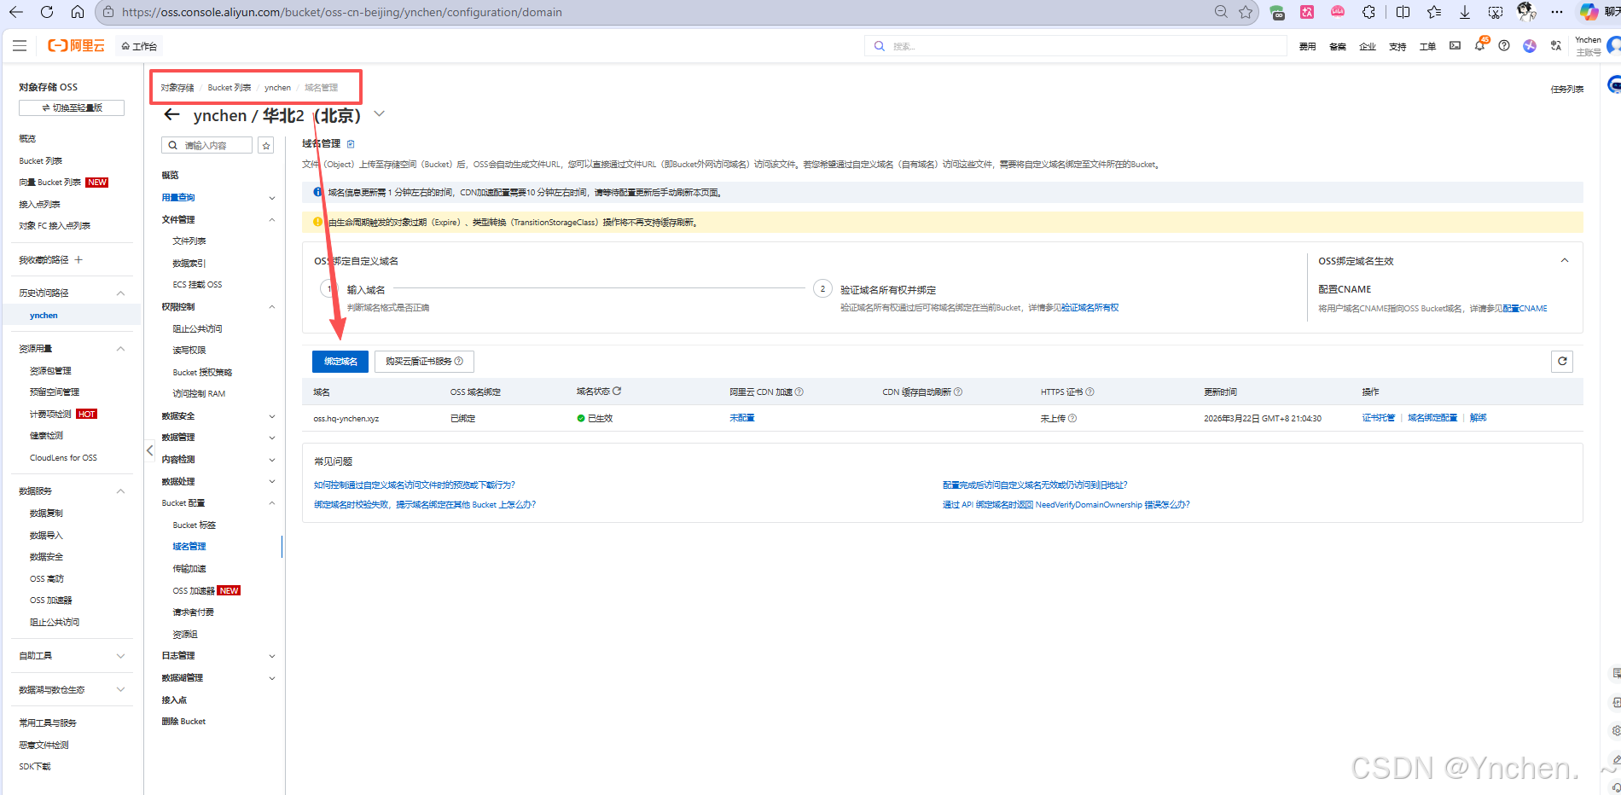This screenshot has height=795, width=1621.
Task: Open FAQ 配置完成后访问自定义域名无效 link
Action: click(x=1035, y=485)
